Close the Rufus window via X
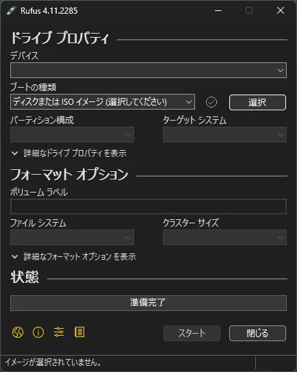 click(x=281, y=10)
